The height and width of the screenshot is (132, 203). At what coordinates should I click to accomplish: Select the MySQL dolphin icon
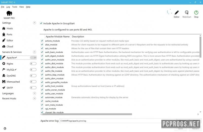(4, 70)
